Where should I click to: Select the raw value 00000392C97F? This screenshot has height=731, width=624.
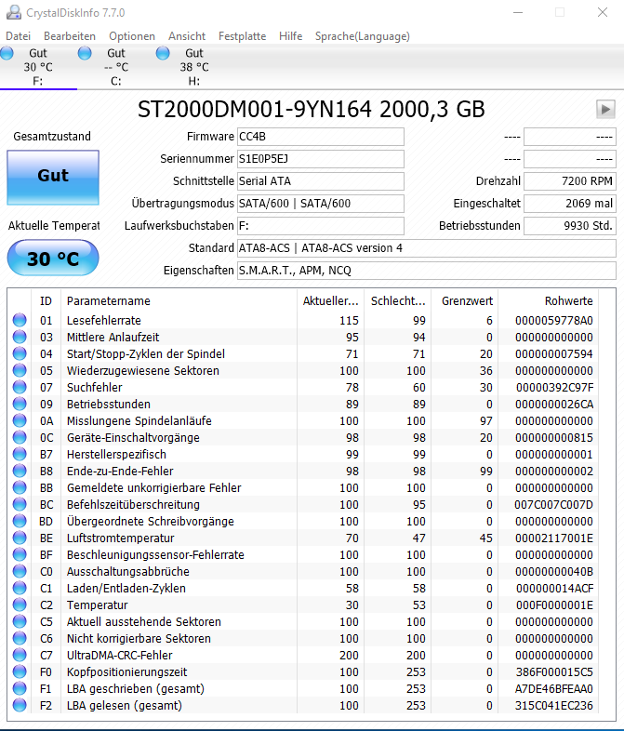(554, 388)
